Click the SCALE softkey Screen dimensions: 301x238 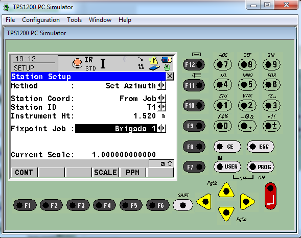pyautogui.click(x=105, y=173)
